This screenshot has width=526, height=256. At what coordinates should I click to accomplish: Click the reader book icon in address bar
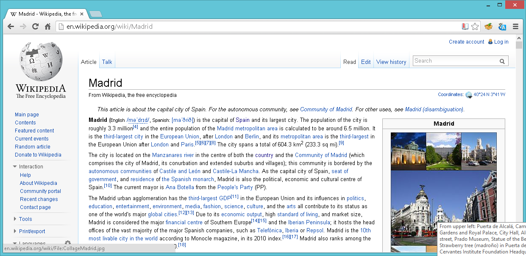pos(465,27)
